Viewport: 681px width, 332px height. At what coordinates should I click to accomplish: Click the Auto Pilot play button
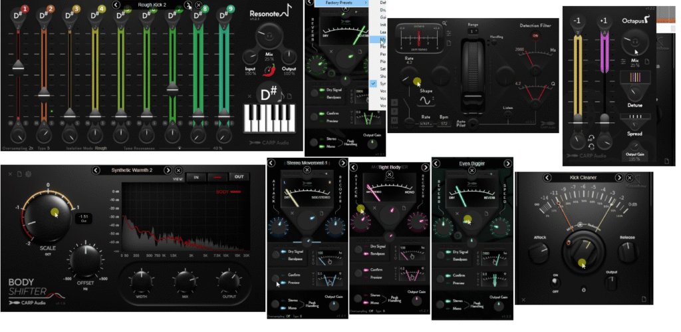(x=474, y=124)
